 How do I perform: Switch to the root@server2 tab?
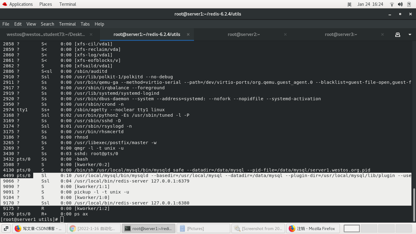[244, 34]
